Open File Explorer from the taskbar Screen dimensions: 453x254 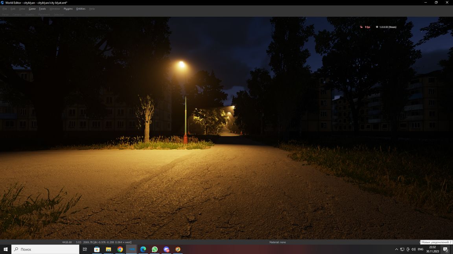pyautogui.click(x=108, y=249)
